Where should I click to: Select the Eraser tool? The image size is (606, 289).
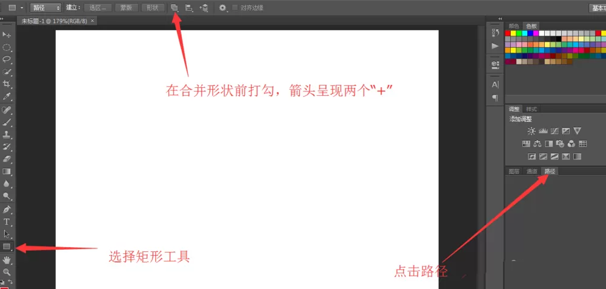7,159
